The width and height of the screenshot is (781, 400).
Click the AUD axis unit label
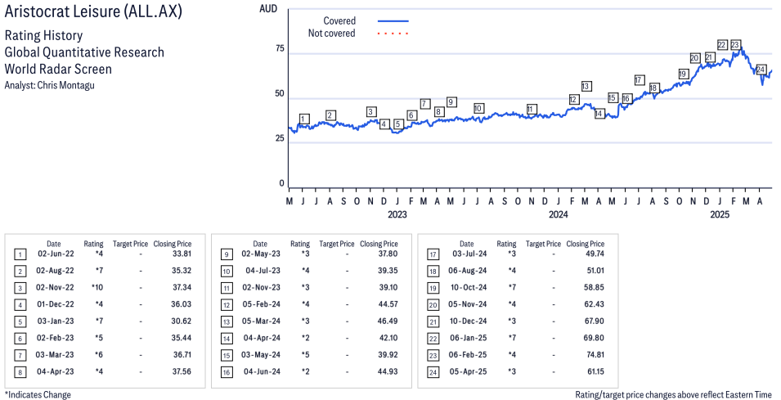(268, 9)
